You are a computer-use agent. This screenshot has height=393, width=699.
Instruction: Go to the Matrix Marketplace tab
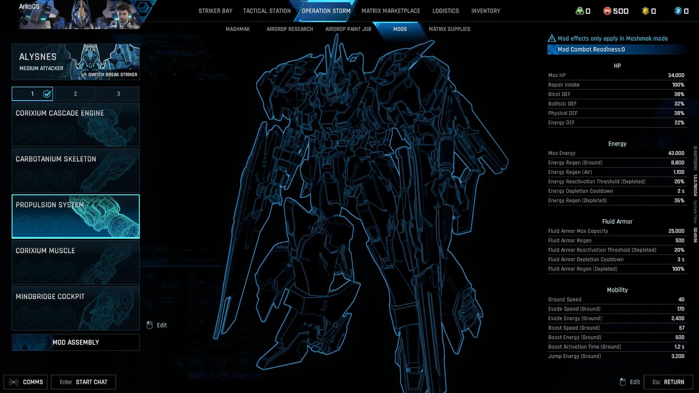pyautogui.click(x=391, y=11)
